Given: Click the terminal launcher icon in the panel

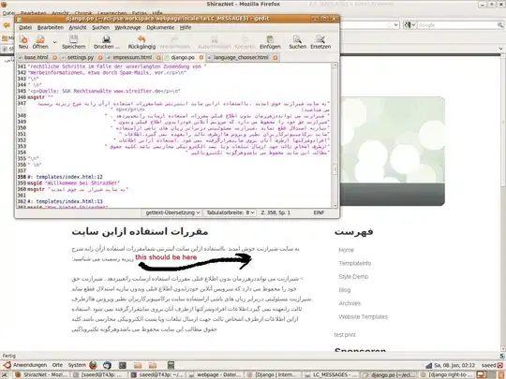Looking at the screenshot, I should point(123,365).
